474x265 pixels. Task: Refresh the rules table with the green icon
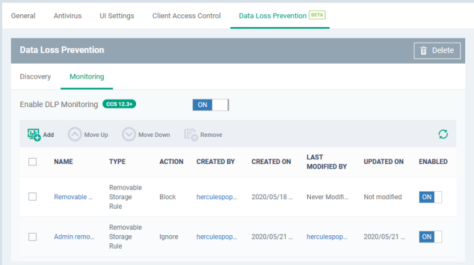click(x=443, y=134)
